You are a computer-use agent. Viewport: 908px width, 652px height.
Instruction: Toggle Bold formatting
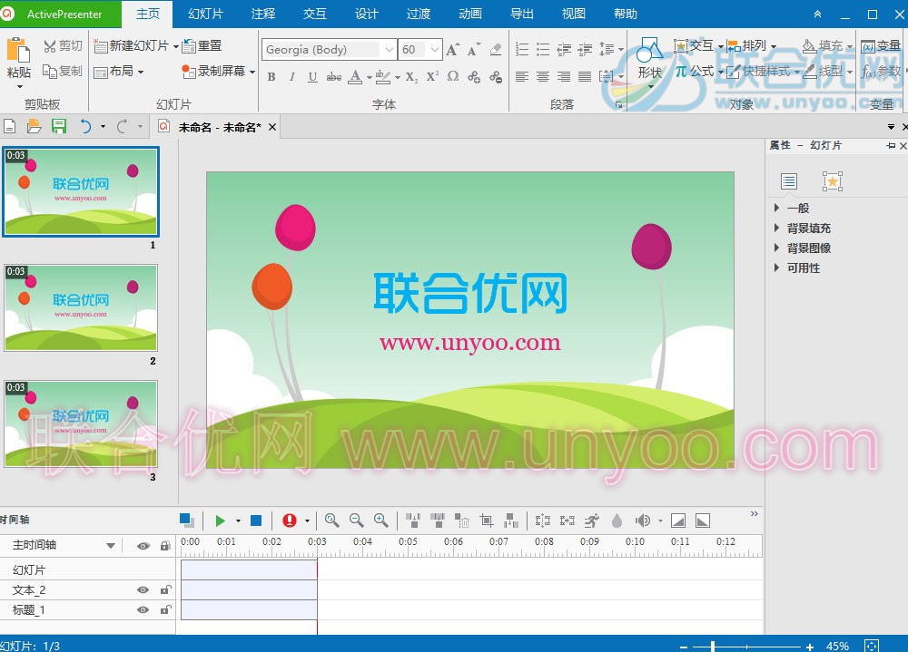271,77
